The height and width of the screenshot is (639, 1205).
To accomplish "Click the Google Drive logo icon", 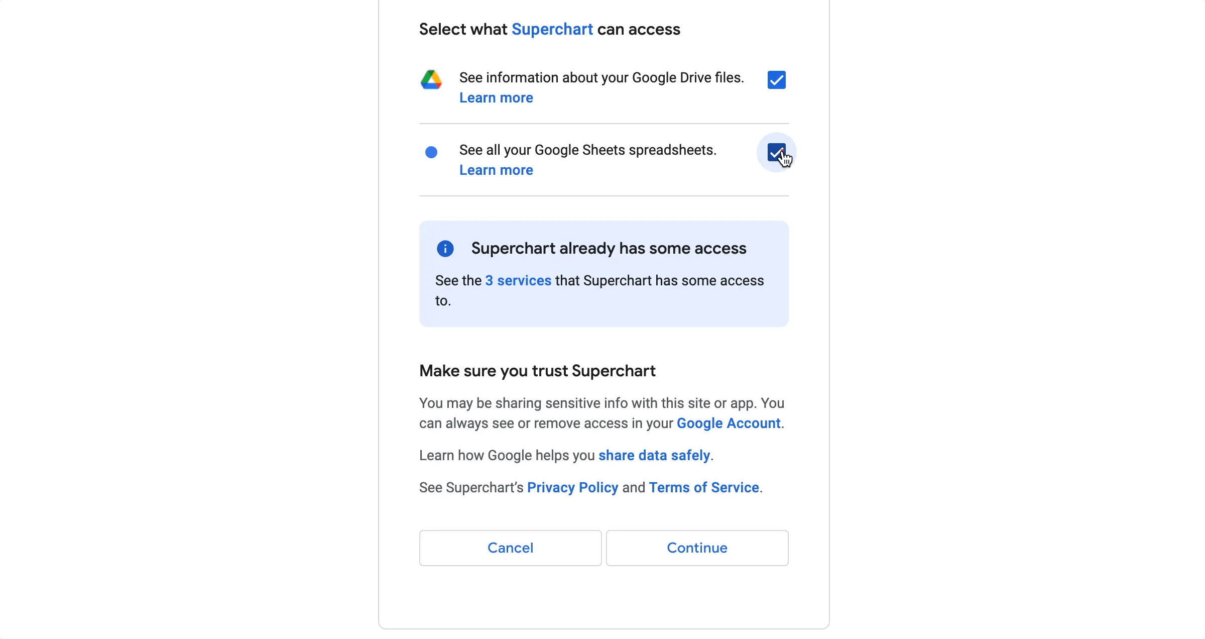I will (x=431, y=80).
